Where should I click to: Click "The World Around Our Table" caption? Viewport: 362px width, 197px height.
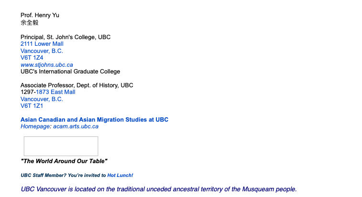pos(64,161)
